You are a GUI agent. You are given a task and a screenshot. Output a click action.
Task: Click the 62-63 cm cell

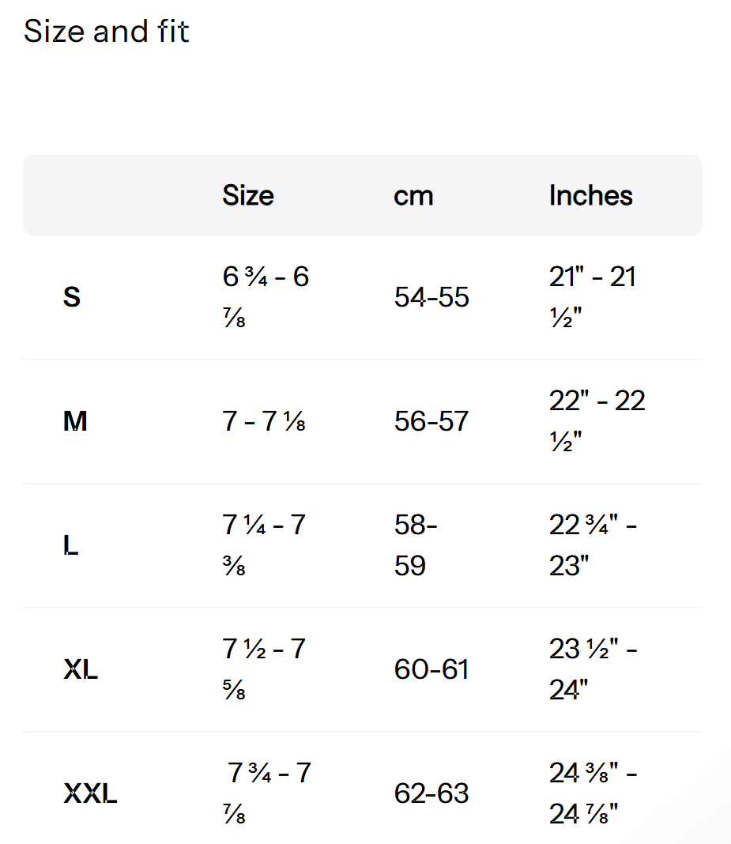point(431,793)
